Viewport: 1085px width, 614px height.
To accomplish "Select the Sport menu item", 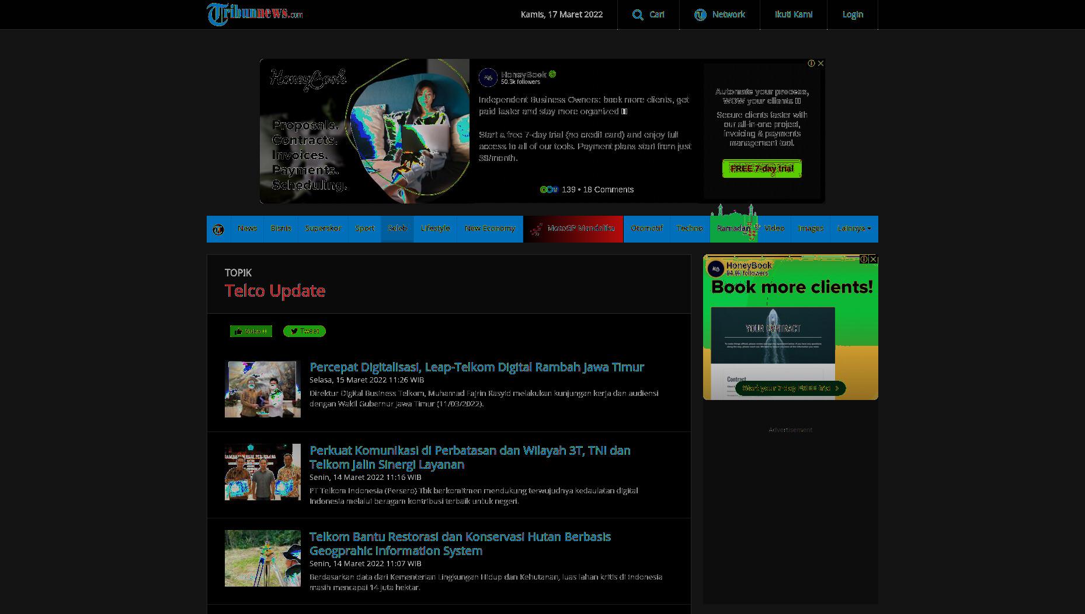I will click(365, 228).
